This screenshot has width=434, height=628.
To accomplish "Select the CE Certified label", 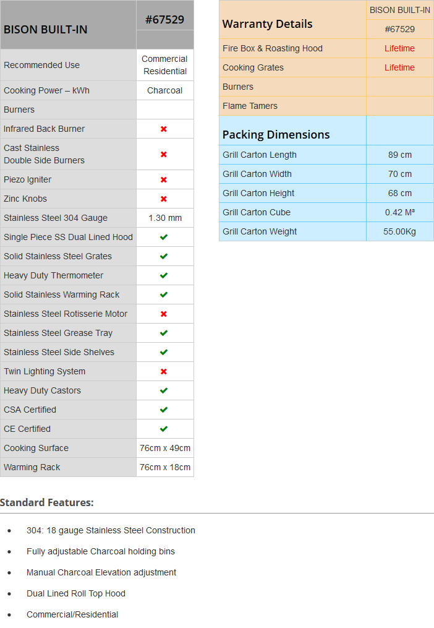I will [x=27, y=429].
